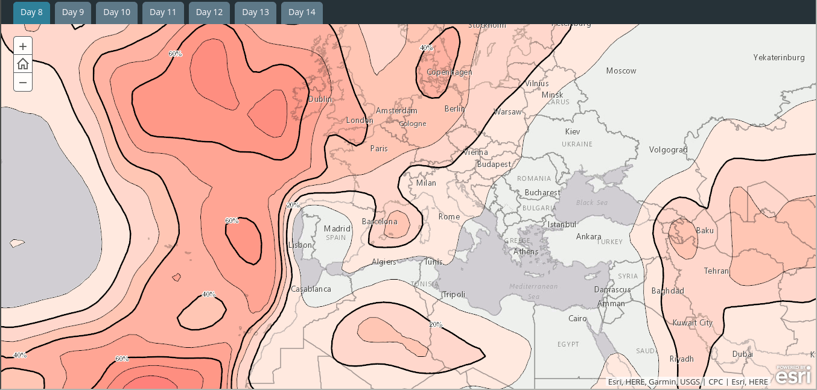Zoom out on the map

pos(23,82)
